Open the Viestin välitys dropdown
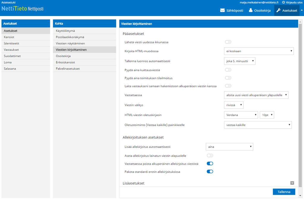Viewport: 304px width, 200px height. point(234,105)
